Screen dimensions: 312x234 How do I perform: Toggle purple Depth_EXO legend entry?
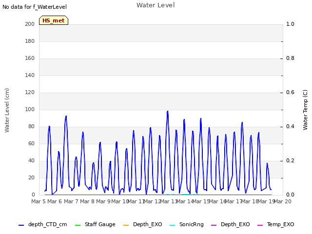[231, 224]
